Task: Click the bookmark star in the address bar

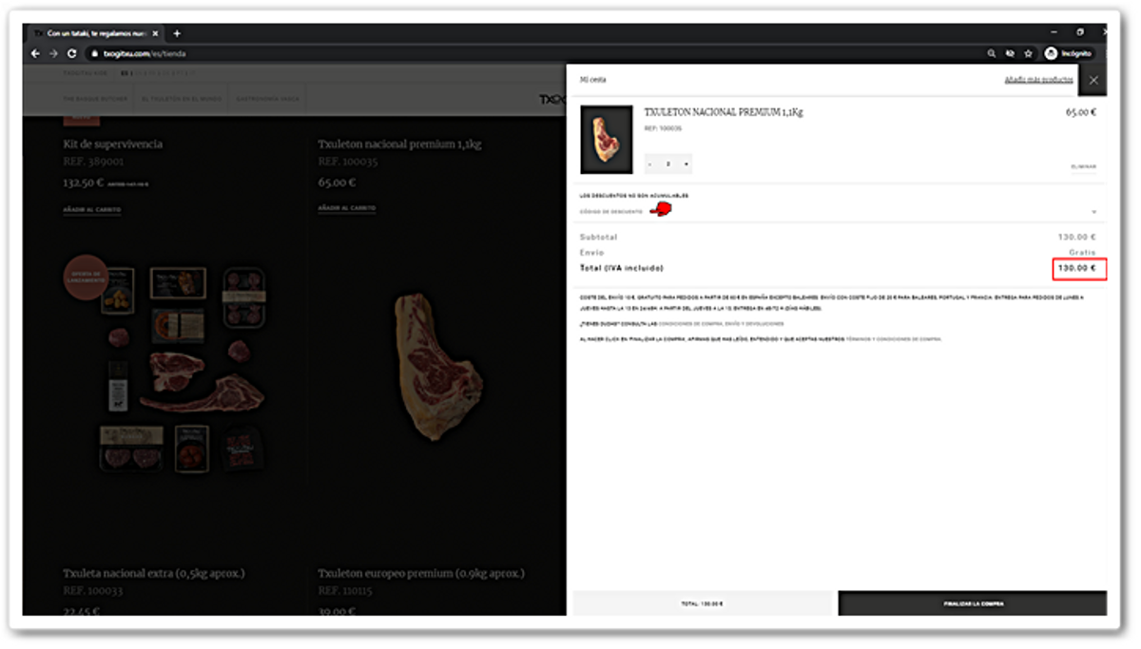Action: click(1028, 54)
